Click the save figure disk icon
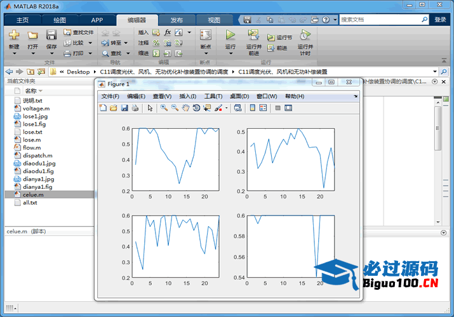 (124, 108)
